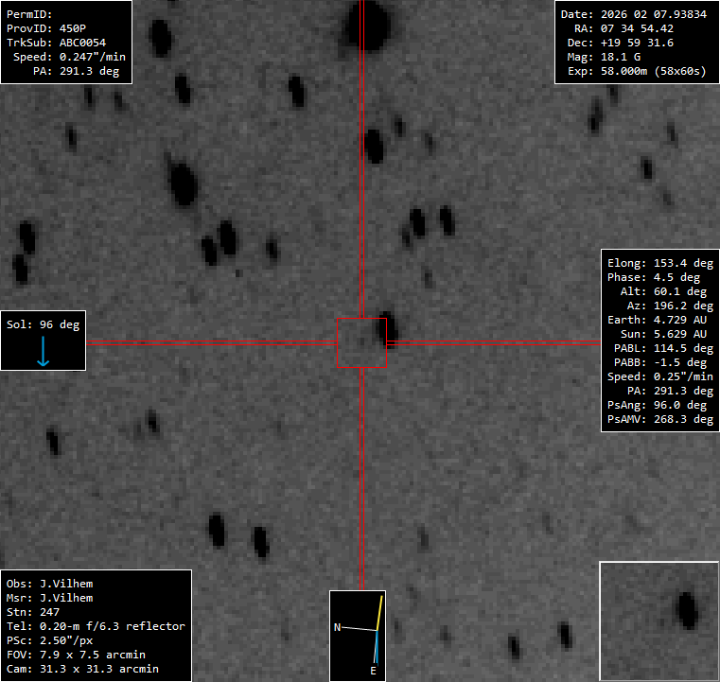This screenshot has width=720, height=682.
Task: Select the telescope 0.20-m f/6.3 reflector line
Action: 96,626
